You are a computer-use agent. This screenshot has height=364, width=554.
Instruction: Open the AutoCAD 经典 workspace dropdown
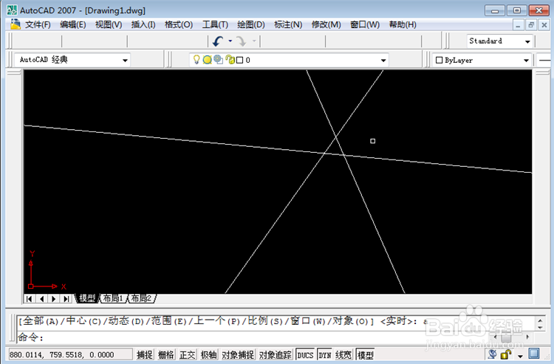coord(125,61)
